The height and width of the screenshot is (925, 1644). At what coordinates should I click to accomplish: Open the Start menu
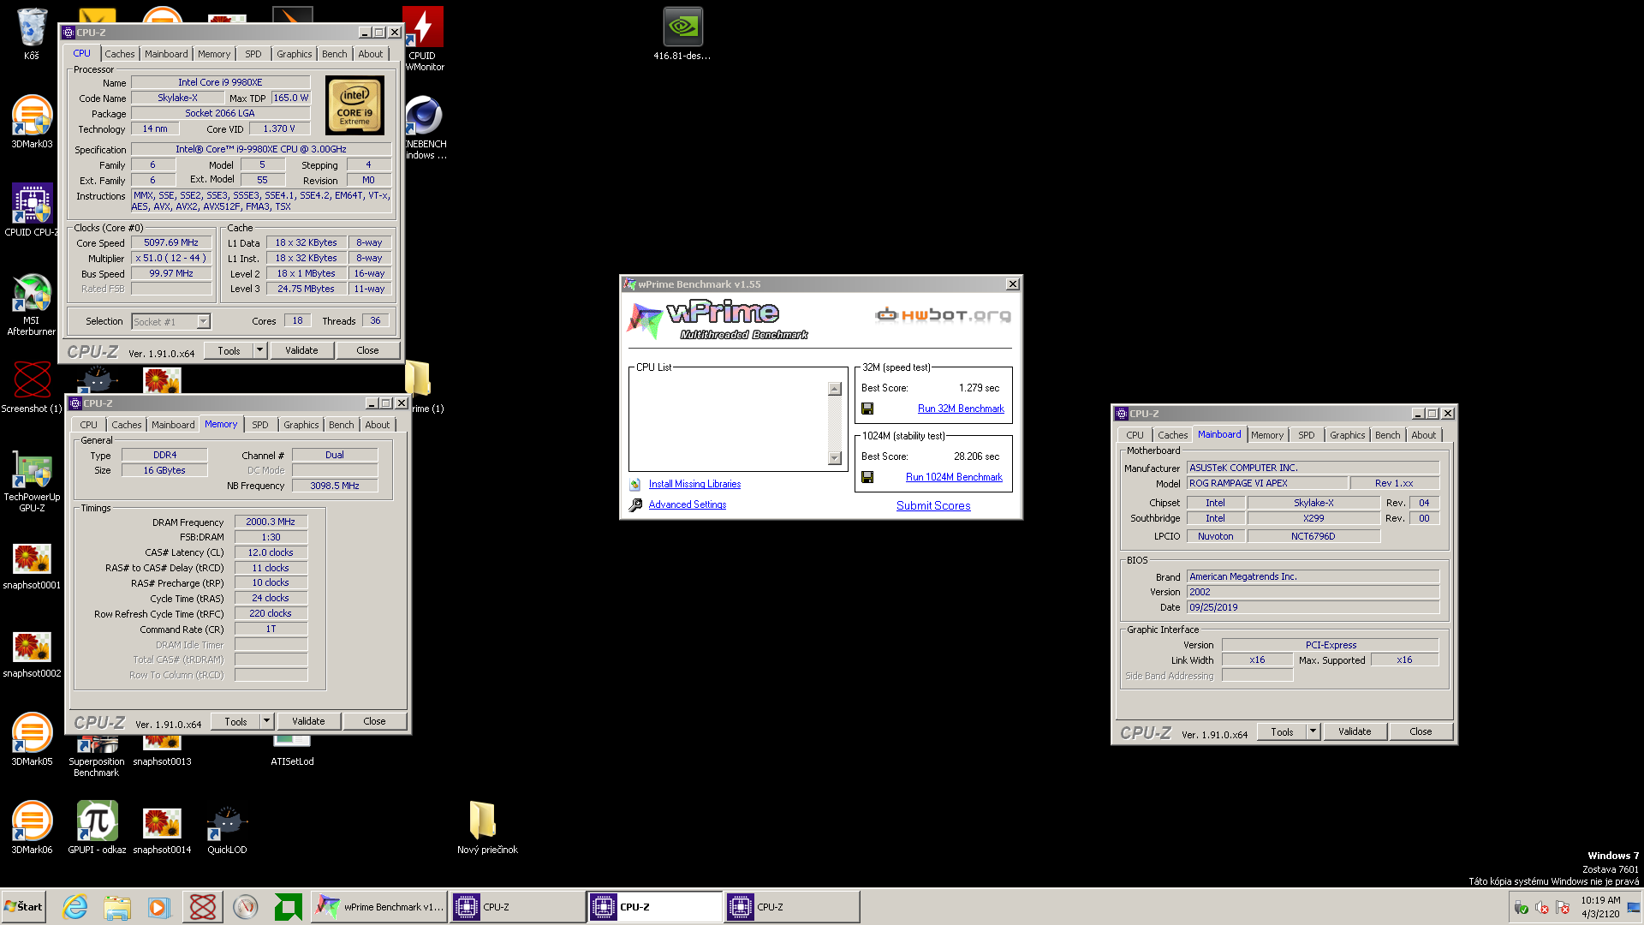click(24, 907)
